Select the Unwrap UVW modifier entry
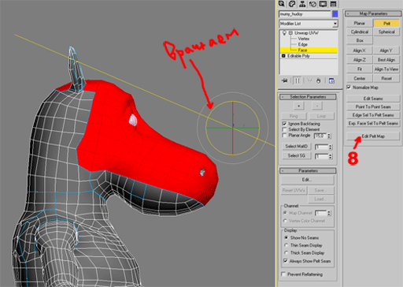The height and width of the screenshot is (287, 403). point(306,33)
